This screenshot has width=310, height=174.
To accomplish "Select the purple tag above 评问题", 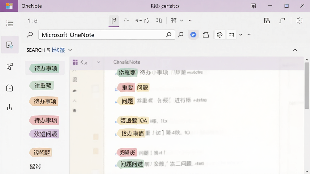I will (44, 134).
